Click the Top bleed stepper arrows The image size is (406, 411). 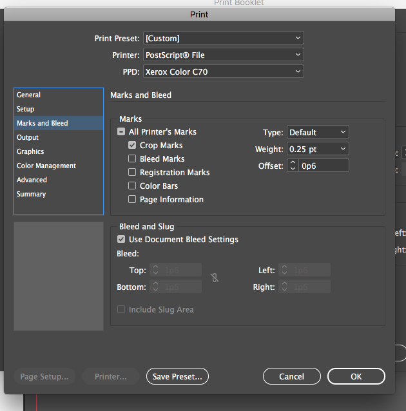point(155,270)
